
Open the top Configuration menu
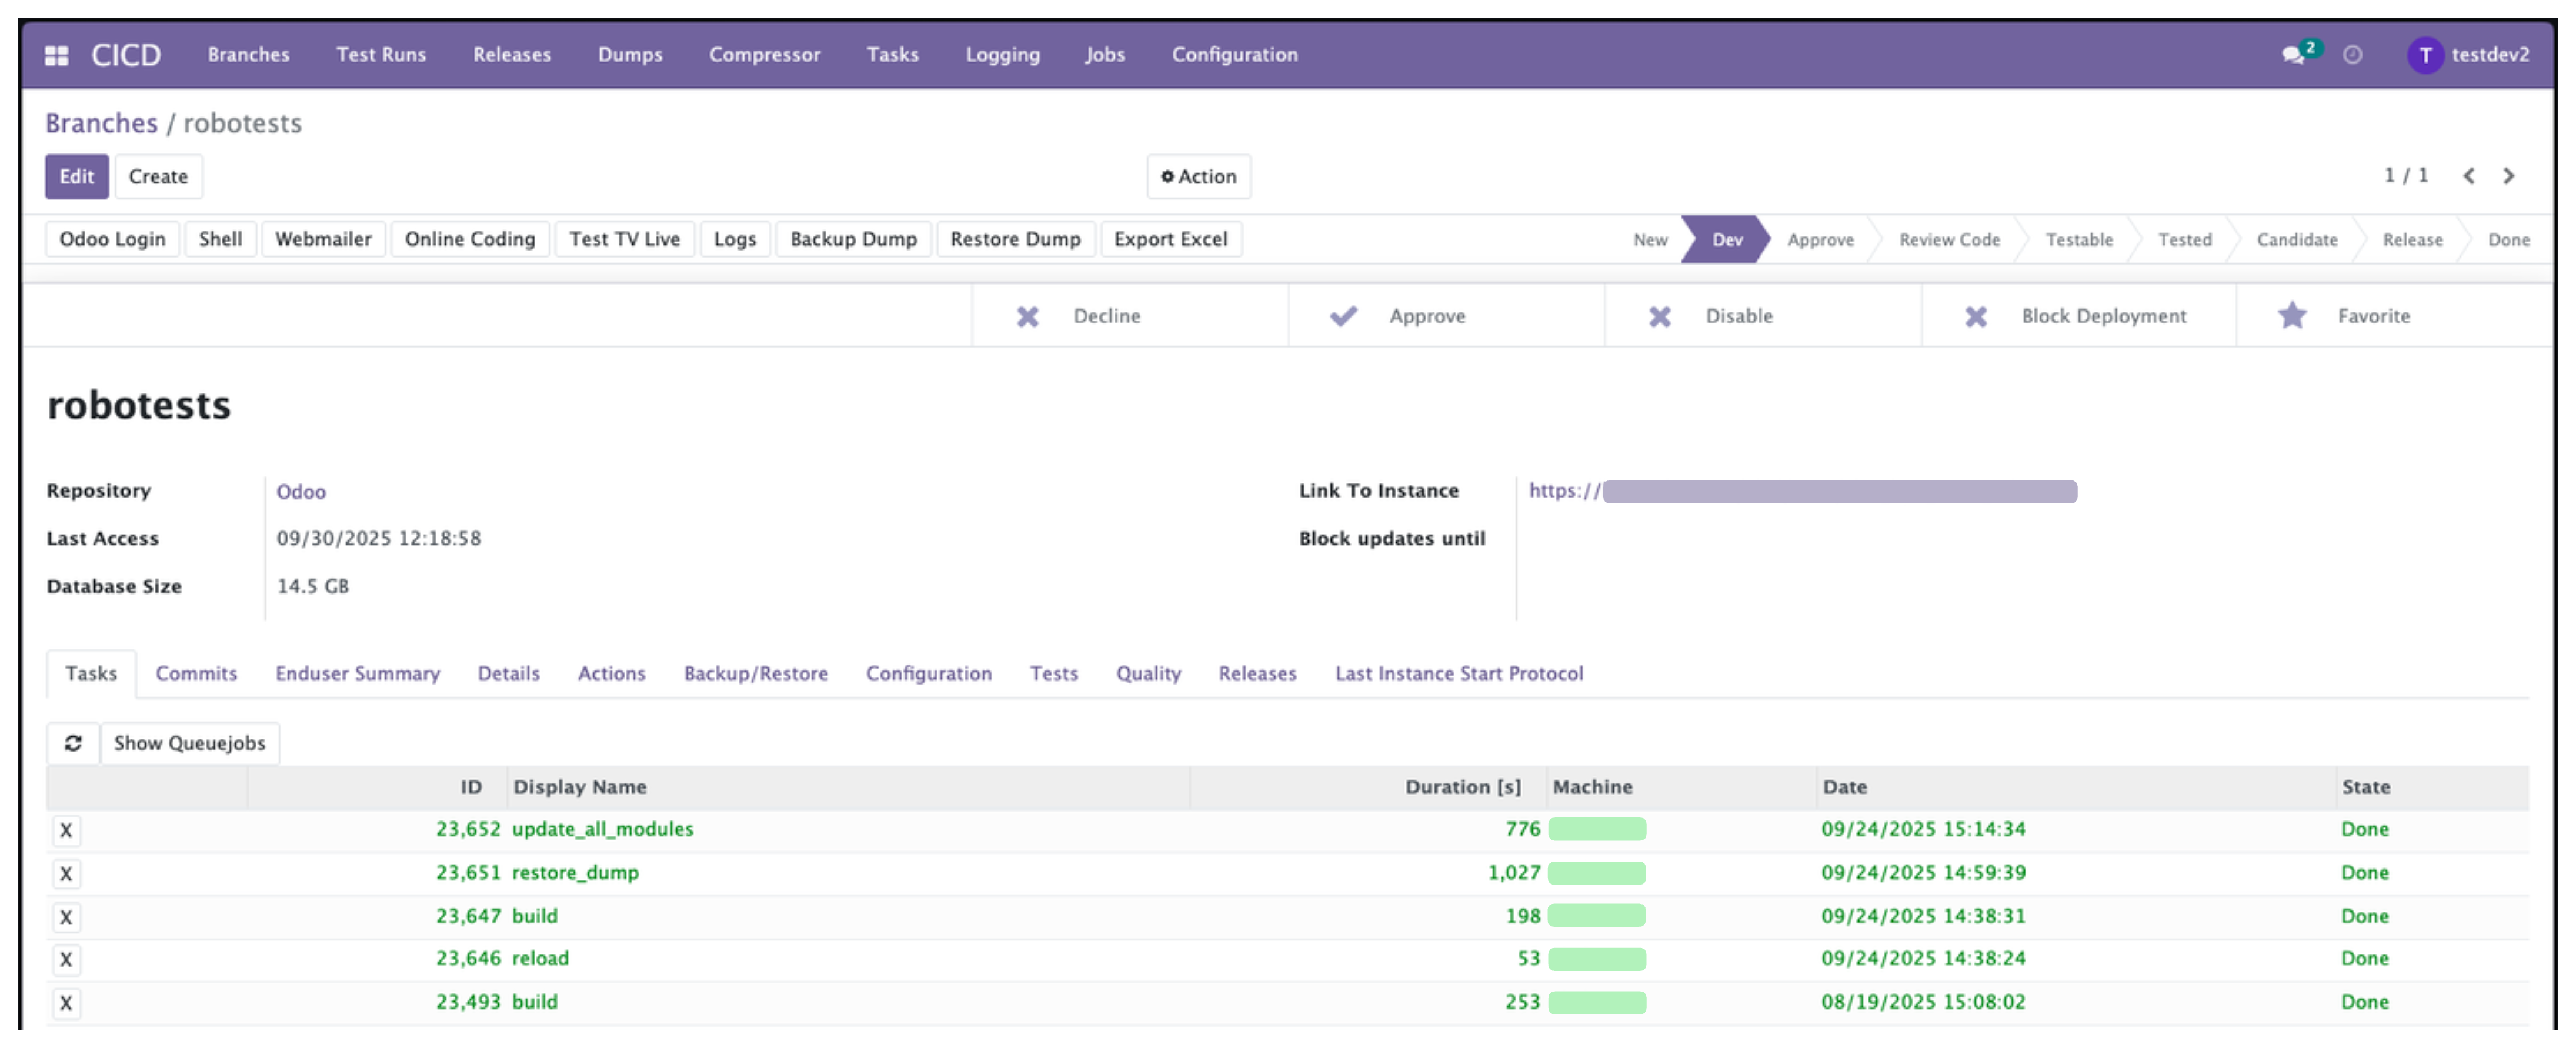click(x=1235, y=55)
